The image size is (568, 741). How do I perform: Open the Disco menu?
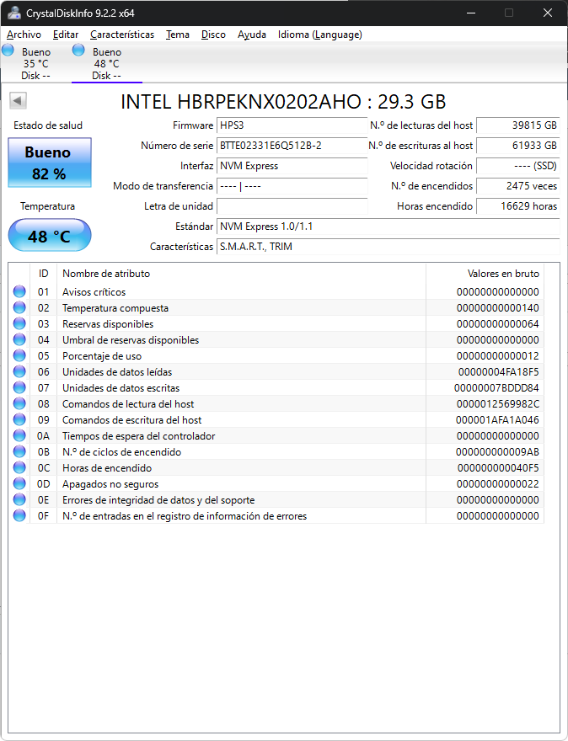213,35
